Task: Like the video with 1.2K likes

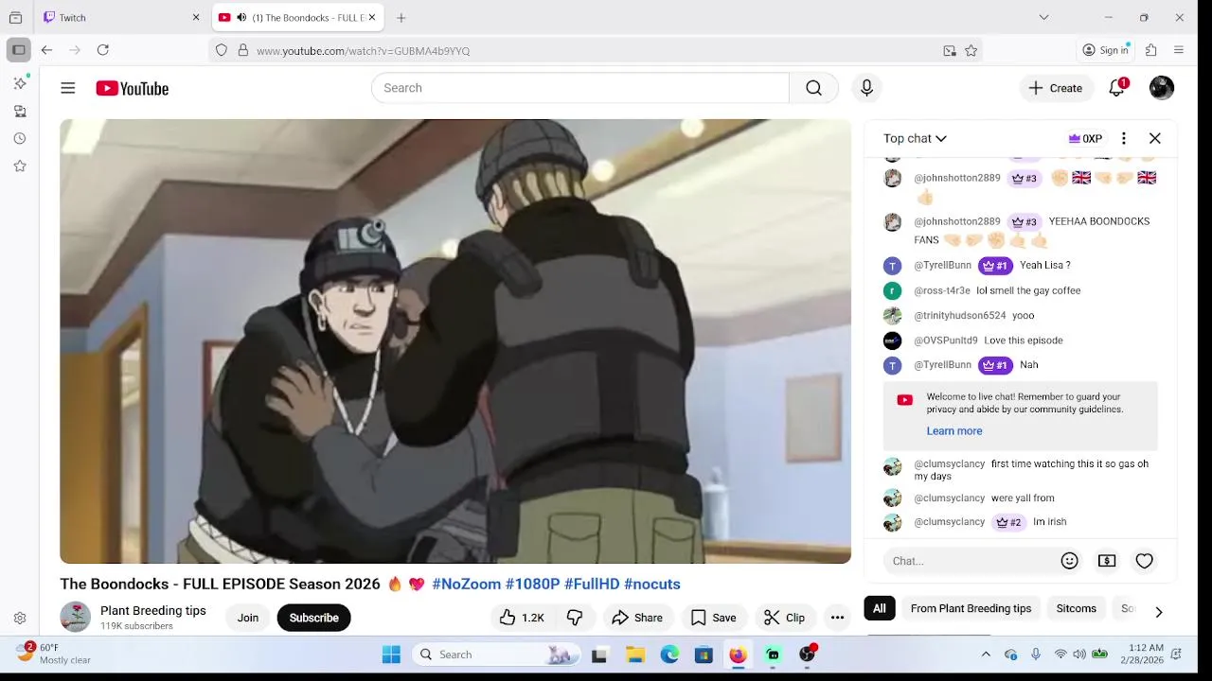Action: click(x=522, y=618)
